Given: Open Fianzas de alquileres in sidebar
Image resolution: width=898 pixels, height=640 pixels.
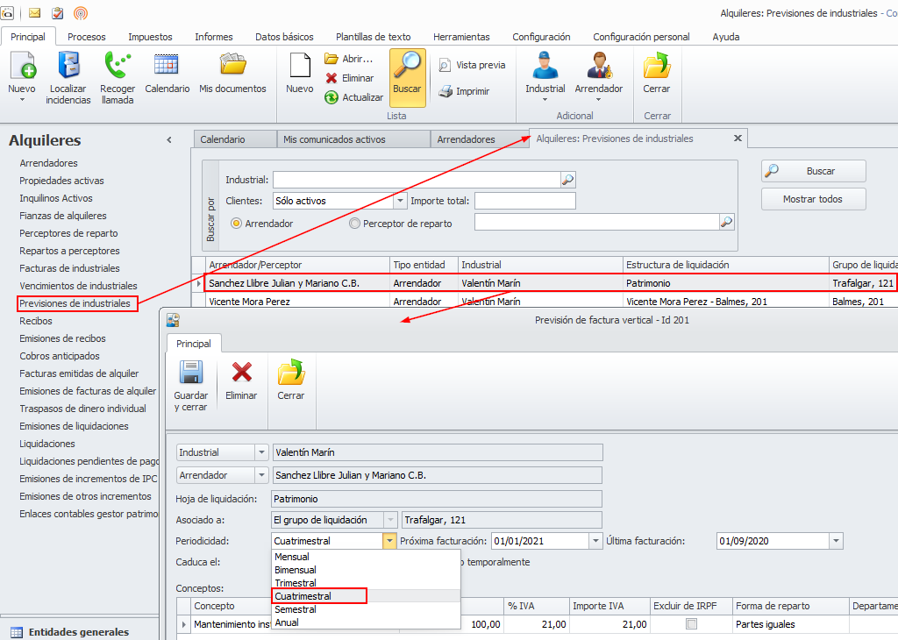Looking at the screenshot, I should pos(63,216).
